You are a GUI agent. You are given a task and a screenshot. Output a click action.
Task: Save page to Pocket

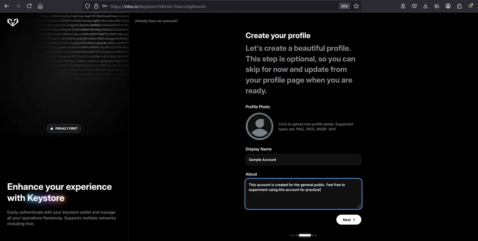pos(415,6)
